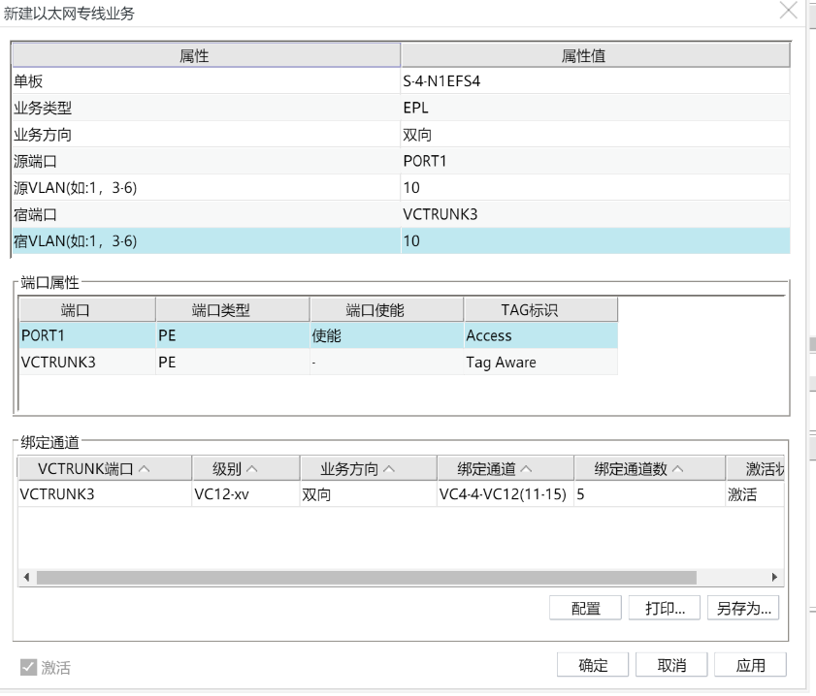Cancel the dialog using 取消
816x696 pixels.
671,665
